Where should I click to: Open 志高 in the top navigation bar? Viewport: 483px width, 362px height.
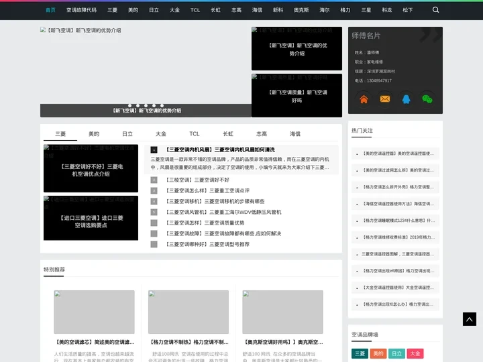[237, 10]
